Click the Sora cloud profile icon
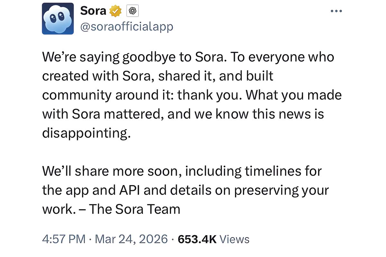The width and height of the screenshot is (386, 257). click(58, 18)
